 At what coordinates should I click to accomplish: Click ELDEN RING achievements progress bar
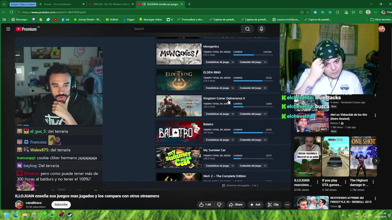252,81
